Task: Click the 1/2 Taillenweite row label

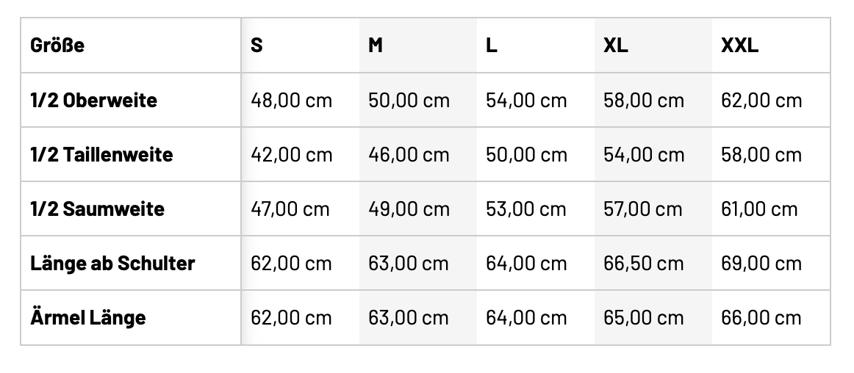Action: tap(101, 154)
